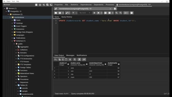
Task: Collapse the Databases (2) node
Action: point(8,14)
